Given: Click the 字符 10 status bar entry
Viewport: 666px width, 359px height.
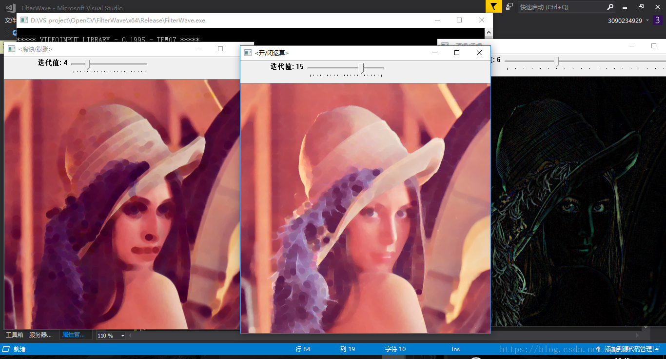Looking at the screenshot, I should tap(395, 349).
